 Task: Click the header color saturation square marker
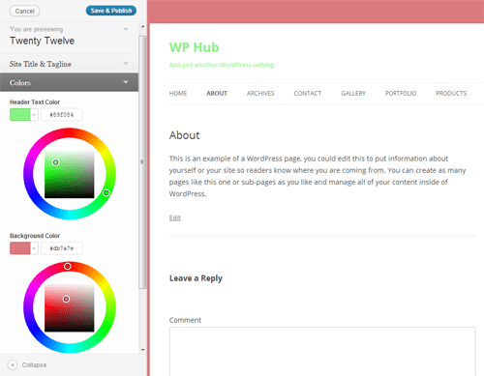click(x=56, y=162)
